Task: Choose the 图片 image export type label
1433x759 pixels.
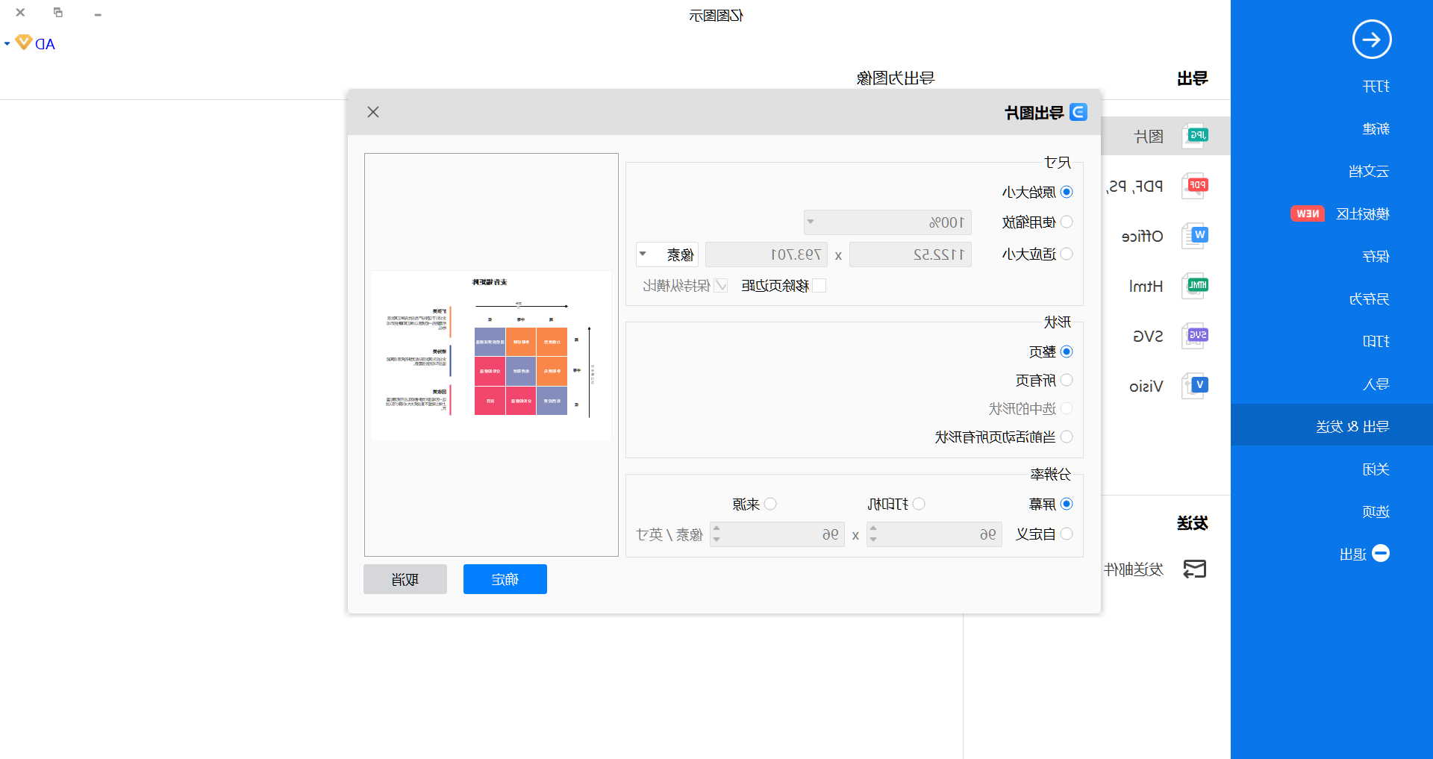Action: click(1149, 136)
